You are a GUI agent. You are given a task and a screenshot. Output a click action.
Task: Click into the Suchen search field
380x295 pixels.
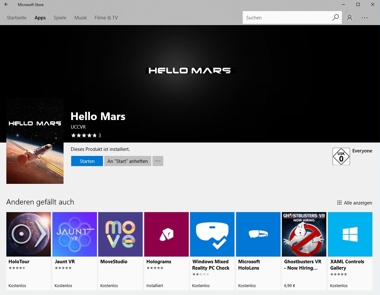pos(286,18)
